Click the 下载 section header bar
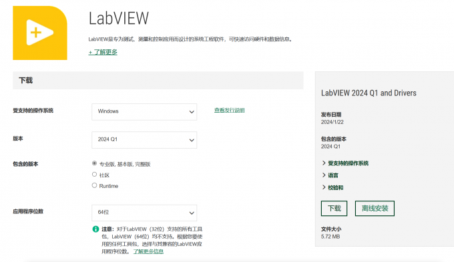This screenshot has height=262, width=454. click(158, 81)
